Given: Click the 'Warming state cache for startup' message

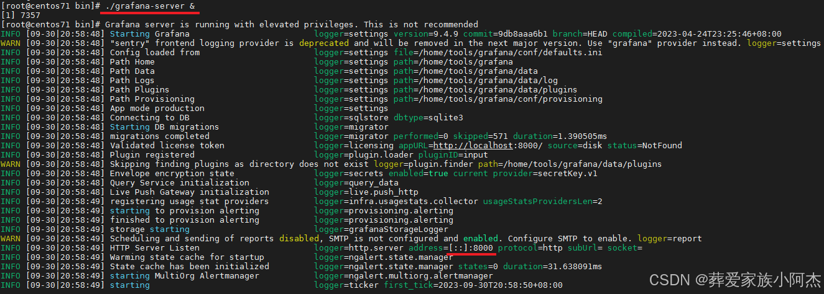Looking at the screenshot, I should click(x=187, y=257).
